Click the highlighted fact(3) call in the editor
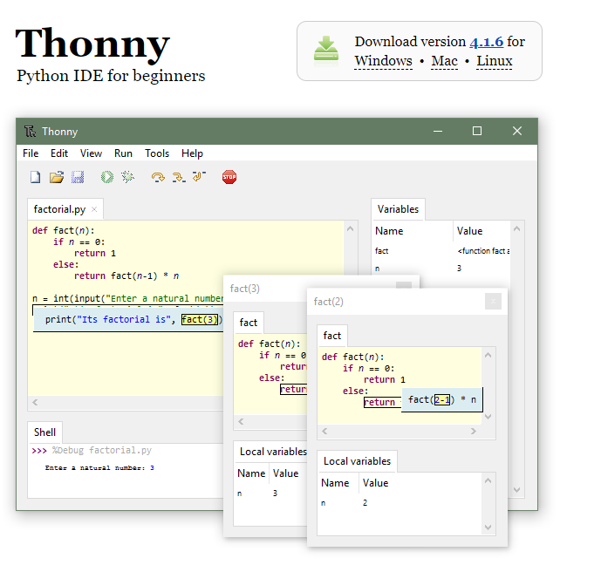601x565 pixels. (x=199, y=319)
